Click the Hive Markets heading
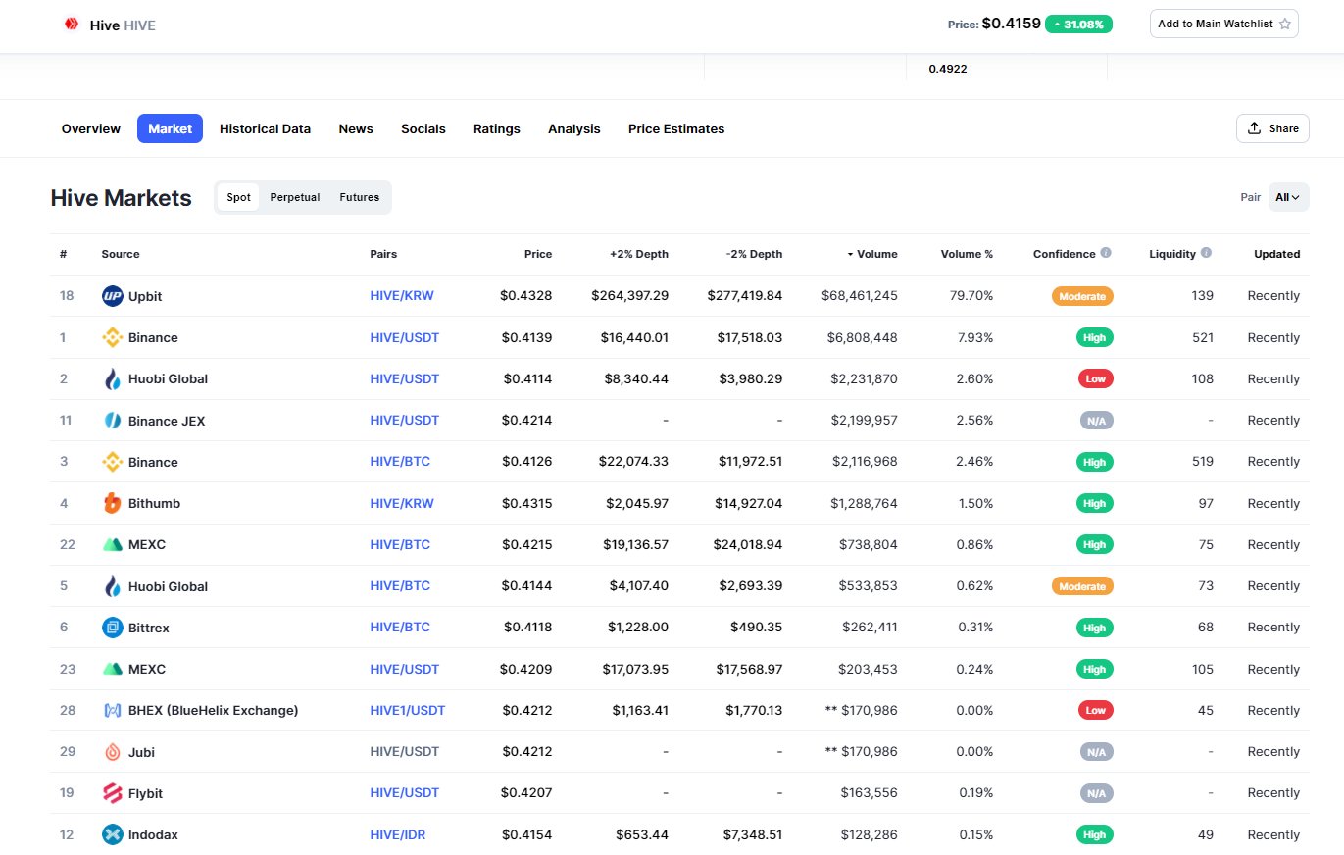Screen dimensions: 1344x855 pos(122,197)
